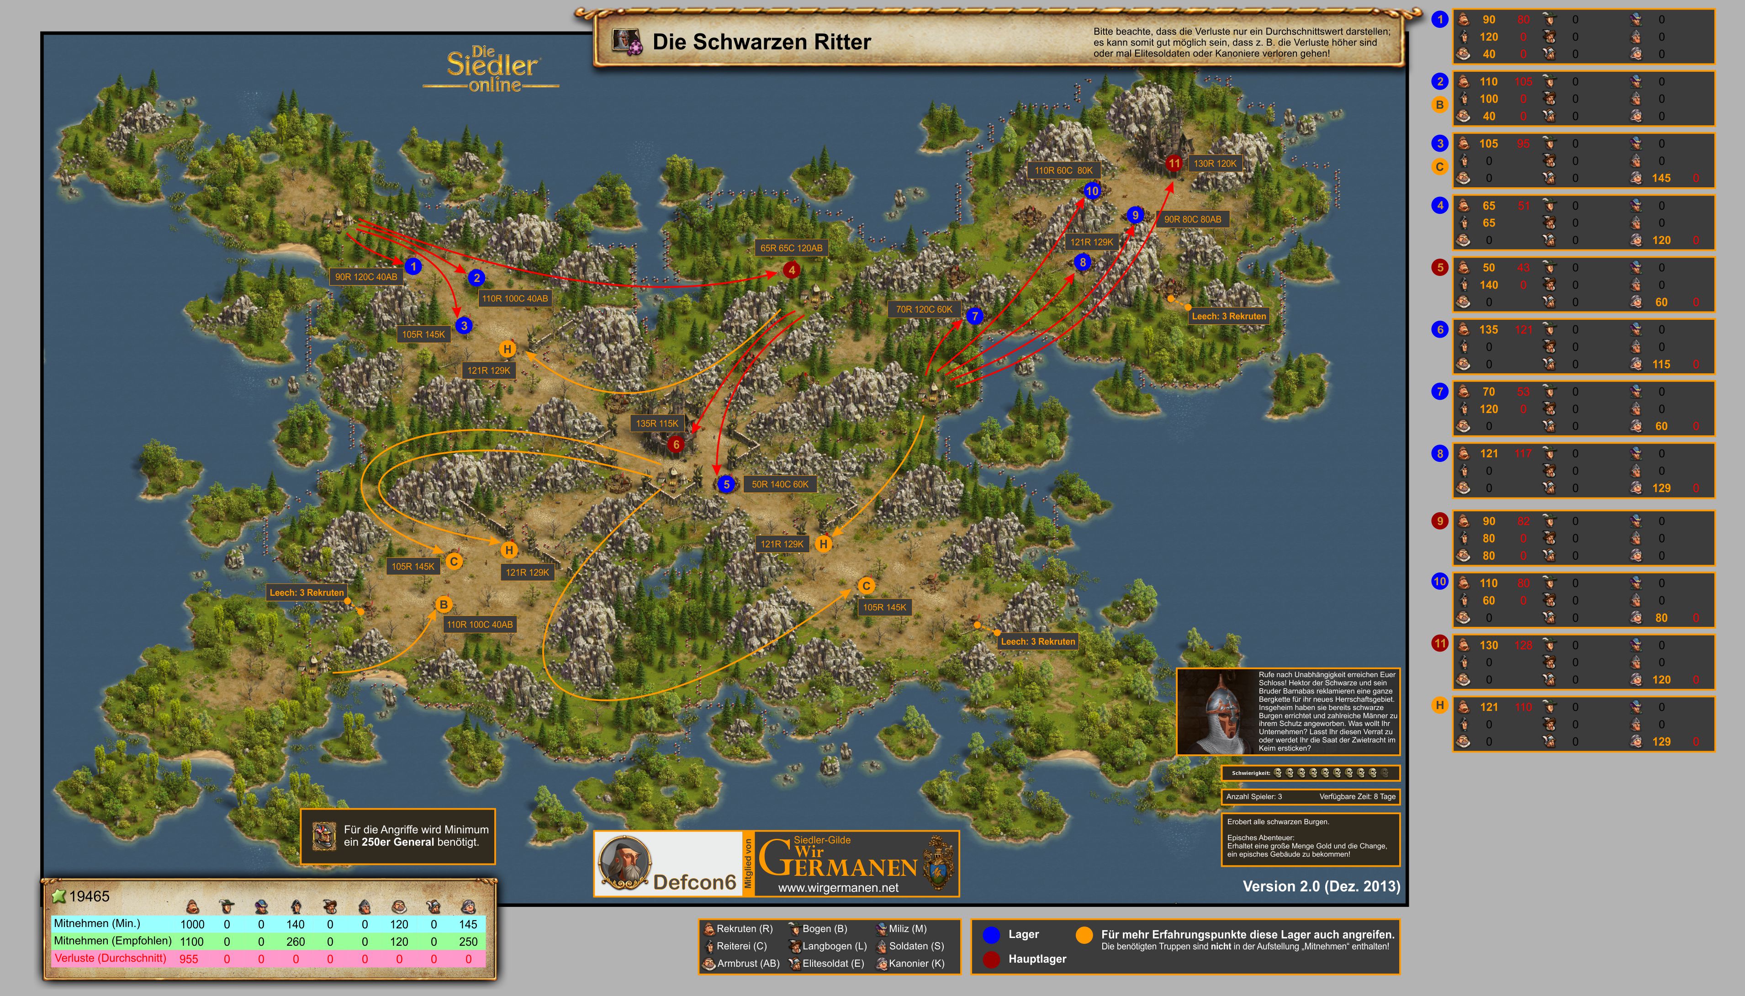Click the 65R 65C 120AB troop label

pos(791,249)
